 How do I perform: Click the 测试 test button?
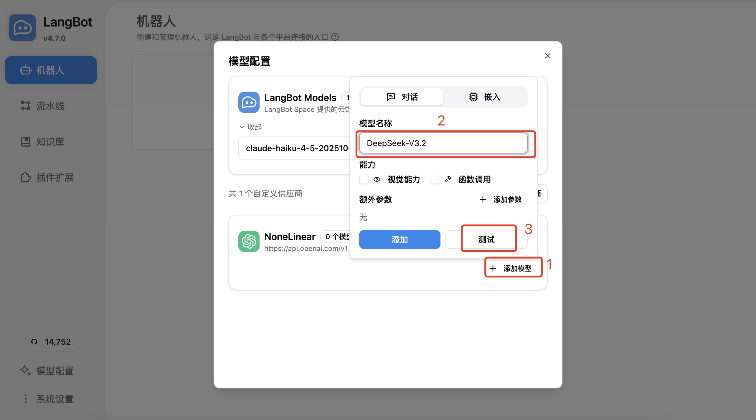pyautogui.click(x=486, y=239)
